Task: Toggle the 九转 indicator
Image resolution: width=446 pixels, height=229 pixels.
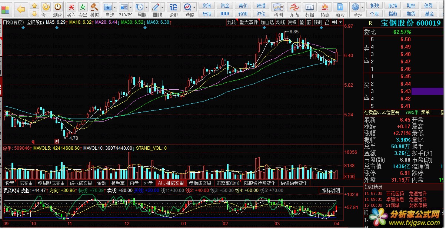Action: pyautogui.click(x=232, y=22)
